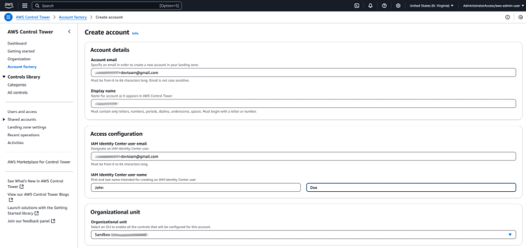
Task: Click the Account email input field
Action: (303, 72)
